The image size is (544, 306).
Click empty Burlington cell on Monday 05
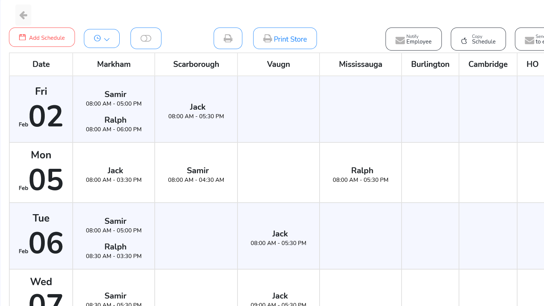click(x=430, y=173)
